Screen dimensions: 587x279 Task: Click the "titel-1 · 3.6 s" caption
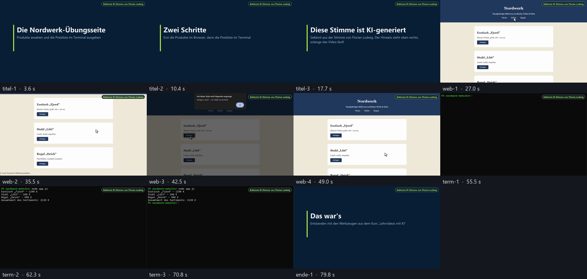(x=19, y=89)
